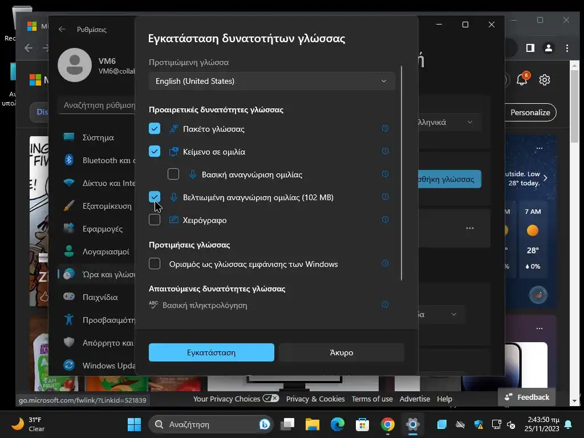Open Your Privacy Choices link
The width and height of the screenshot is (584, 438).
click(x=236, y=399)
